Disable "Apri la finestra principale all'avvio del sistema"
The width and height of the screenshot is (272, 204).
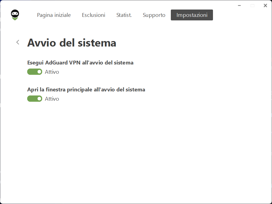click(35, 98)
